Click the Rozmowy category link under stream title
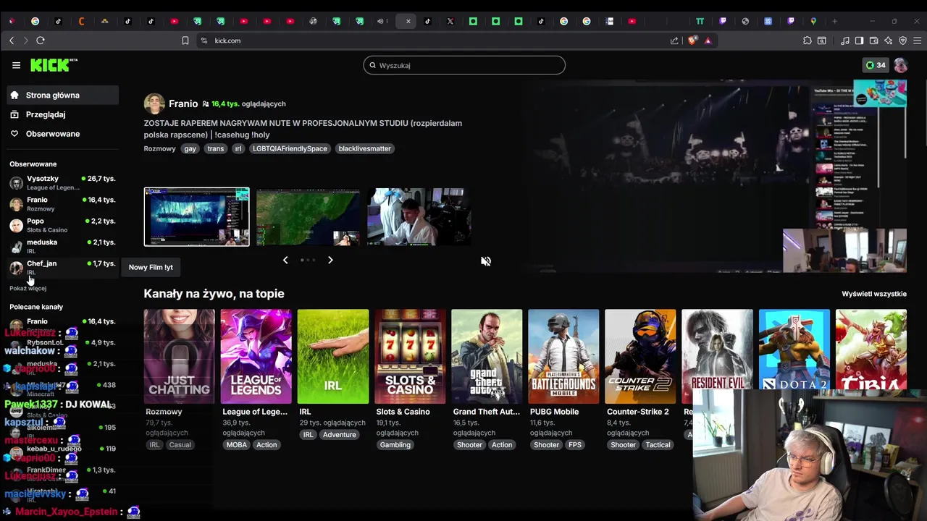 (159, 148)
